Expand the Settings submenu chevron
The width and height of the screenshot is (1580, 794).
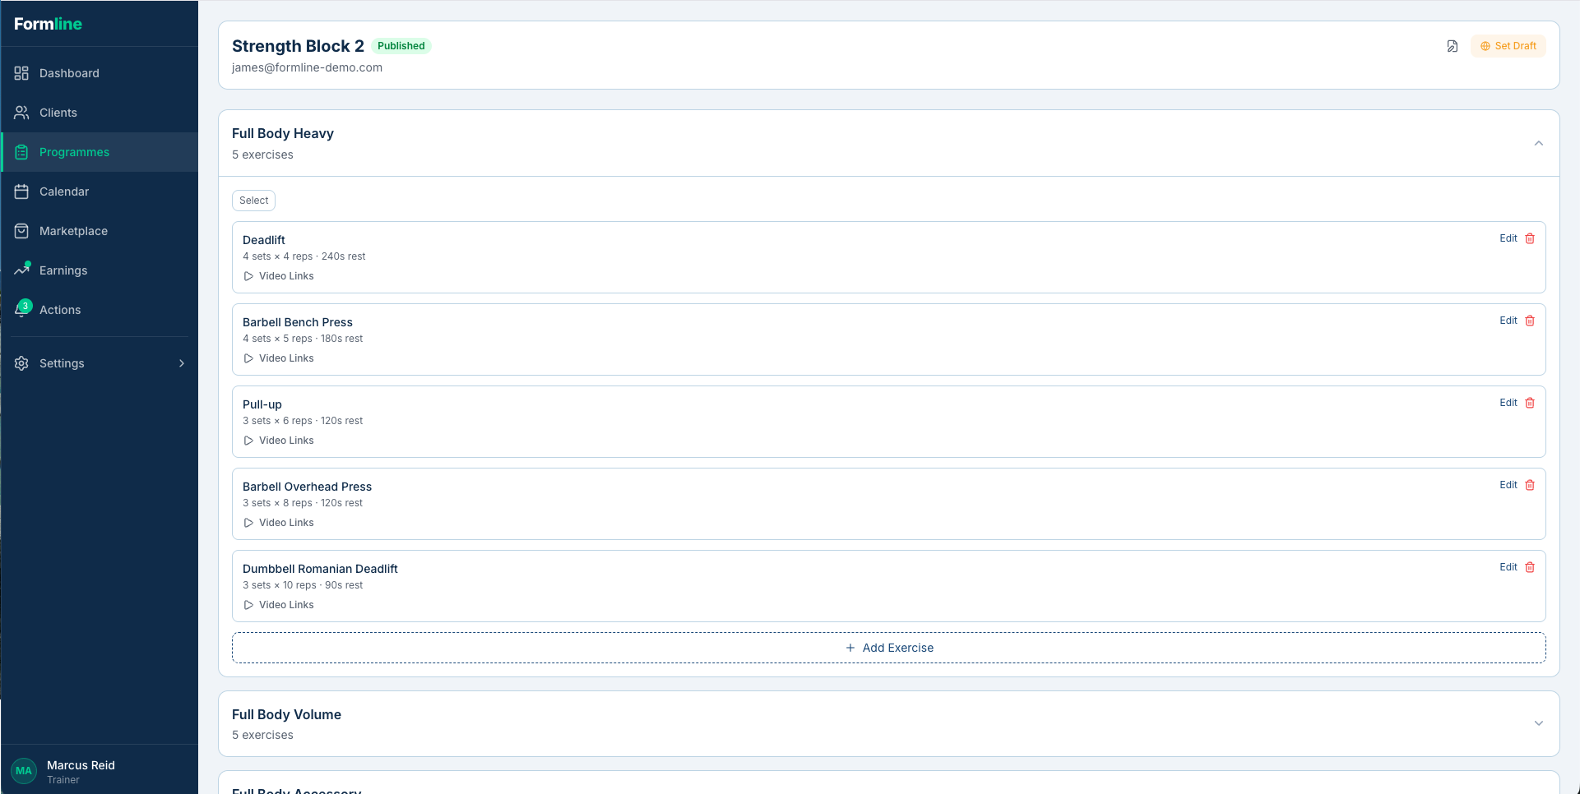(182, 363)
